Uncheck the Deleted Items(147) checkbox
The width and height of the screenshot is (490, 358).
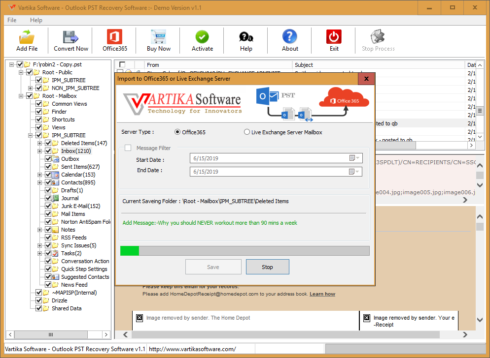coord(48,143)
